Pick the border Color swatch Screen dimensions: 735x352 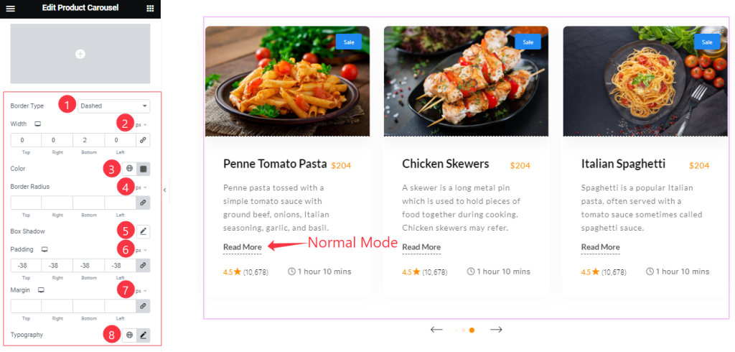(144, 169)
